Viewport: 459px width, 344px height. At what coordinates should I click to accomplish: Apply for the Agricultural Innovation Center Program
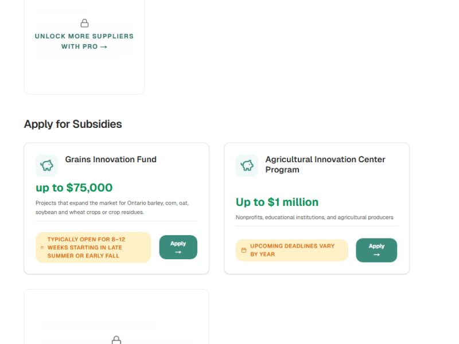376,250
